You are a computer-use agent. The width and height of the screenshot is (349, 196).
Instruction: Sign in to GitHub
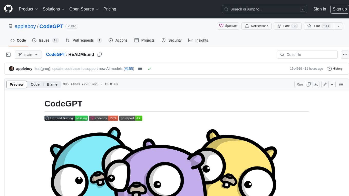click(319, 9)
